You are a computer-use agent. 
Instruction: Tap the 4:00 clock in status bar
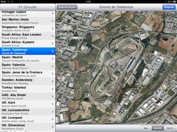click(x=88, y=2)
